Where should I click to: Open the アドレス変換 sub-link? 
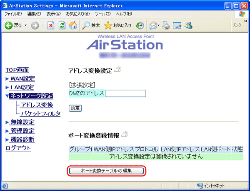pos(37,105)
